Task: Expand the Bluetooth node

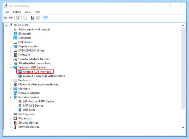Action: point(11,34)
